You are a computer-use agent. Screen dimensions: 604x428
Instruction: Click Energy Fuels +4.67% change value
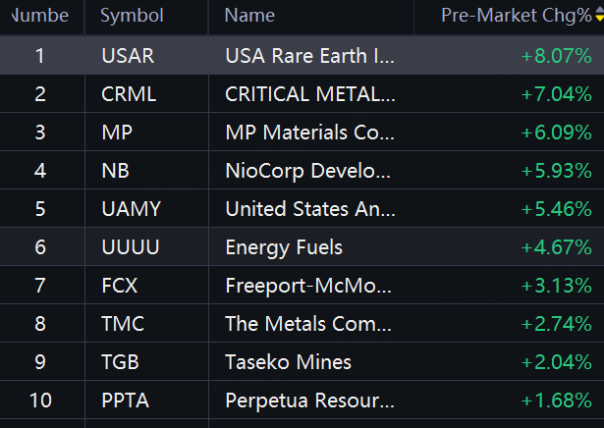coord(556,247)
